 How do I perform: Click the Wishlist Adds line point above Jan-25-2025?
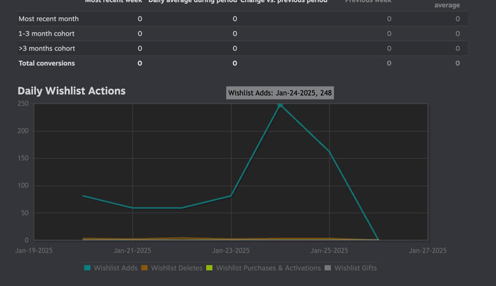pos(330,151)
